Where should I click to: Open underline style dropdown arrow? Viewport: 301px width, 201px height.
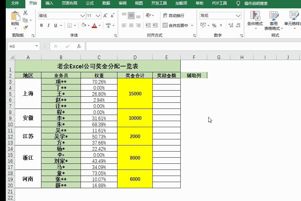click(61, 25)
